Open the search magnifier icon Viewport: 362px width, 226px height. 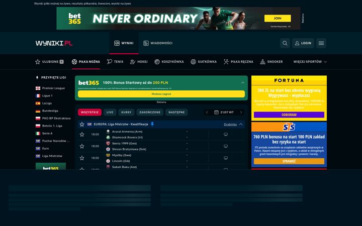click(285, 43)
